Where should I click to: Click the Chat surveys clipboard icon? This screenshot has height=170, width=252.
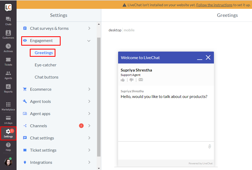click(x=25, y=28)
